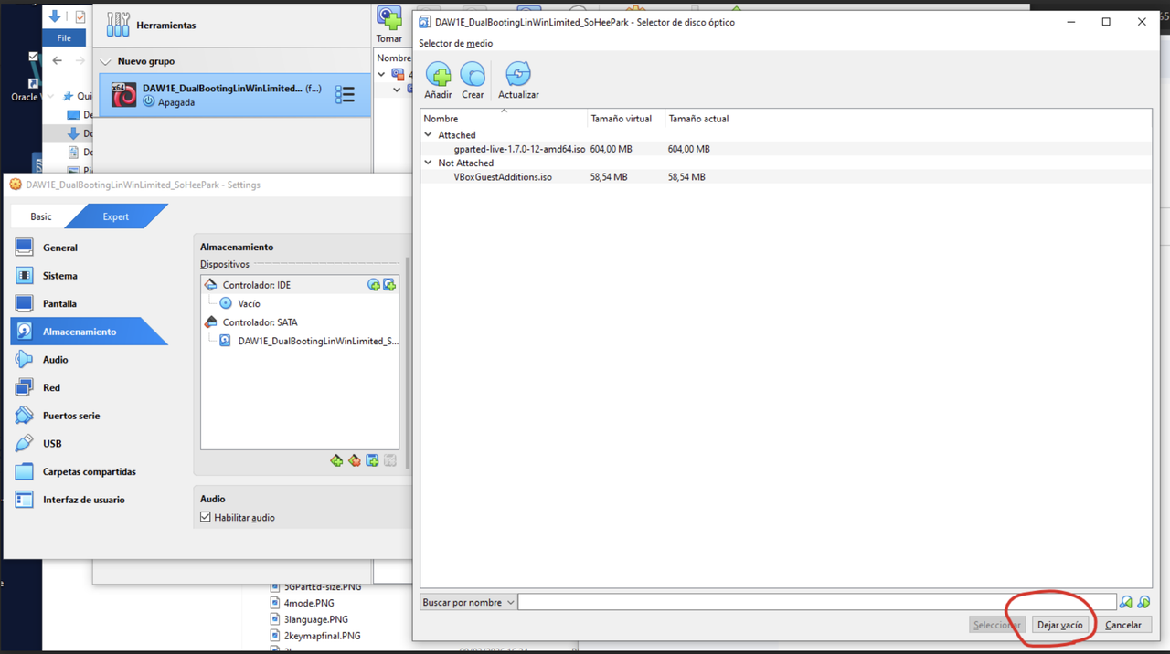This screenshot has height=654, width=1170.
Task: Collapse the Not Attached group
Action: coord(428,163)
